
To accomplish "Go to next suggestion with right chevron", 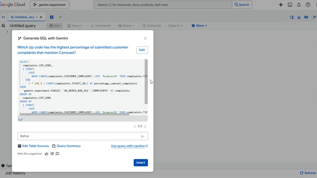I will click(145, 127).
